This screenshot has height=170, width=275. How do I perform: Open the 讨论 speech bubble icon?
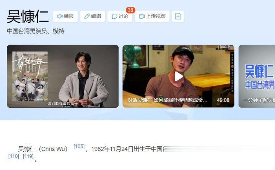(x=114, y=16)
